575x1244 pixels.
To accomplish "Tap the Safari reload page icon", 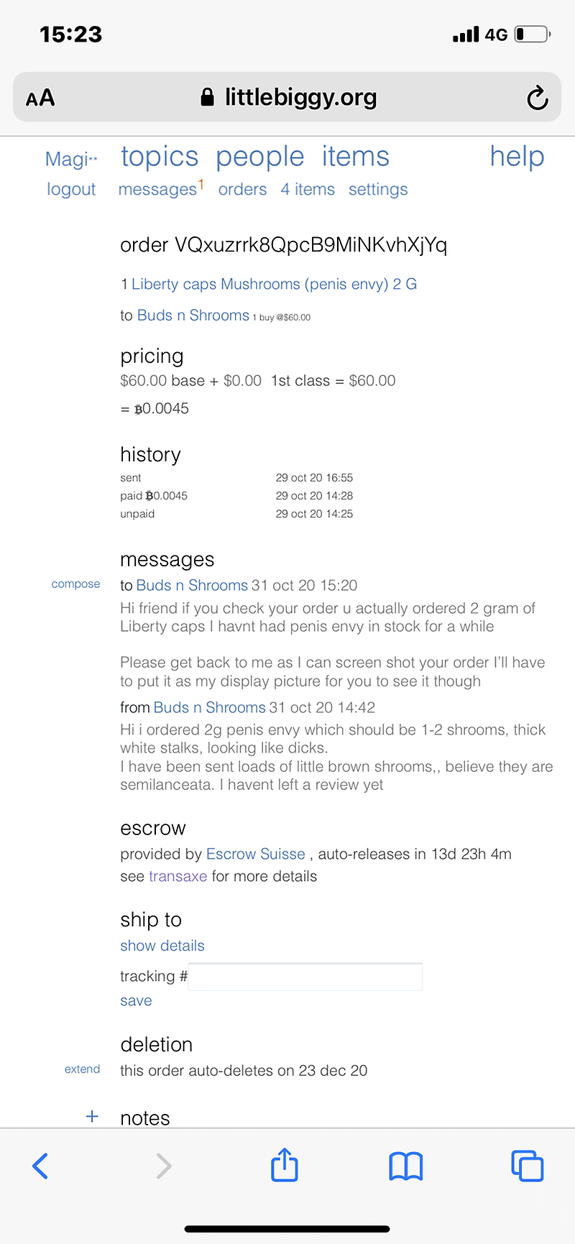I will tap(537, 98).
